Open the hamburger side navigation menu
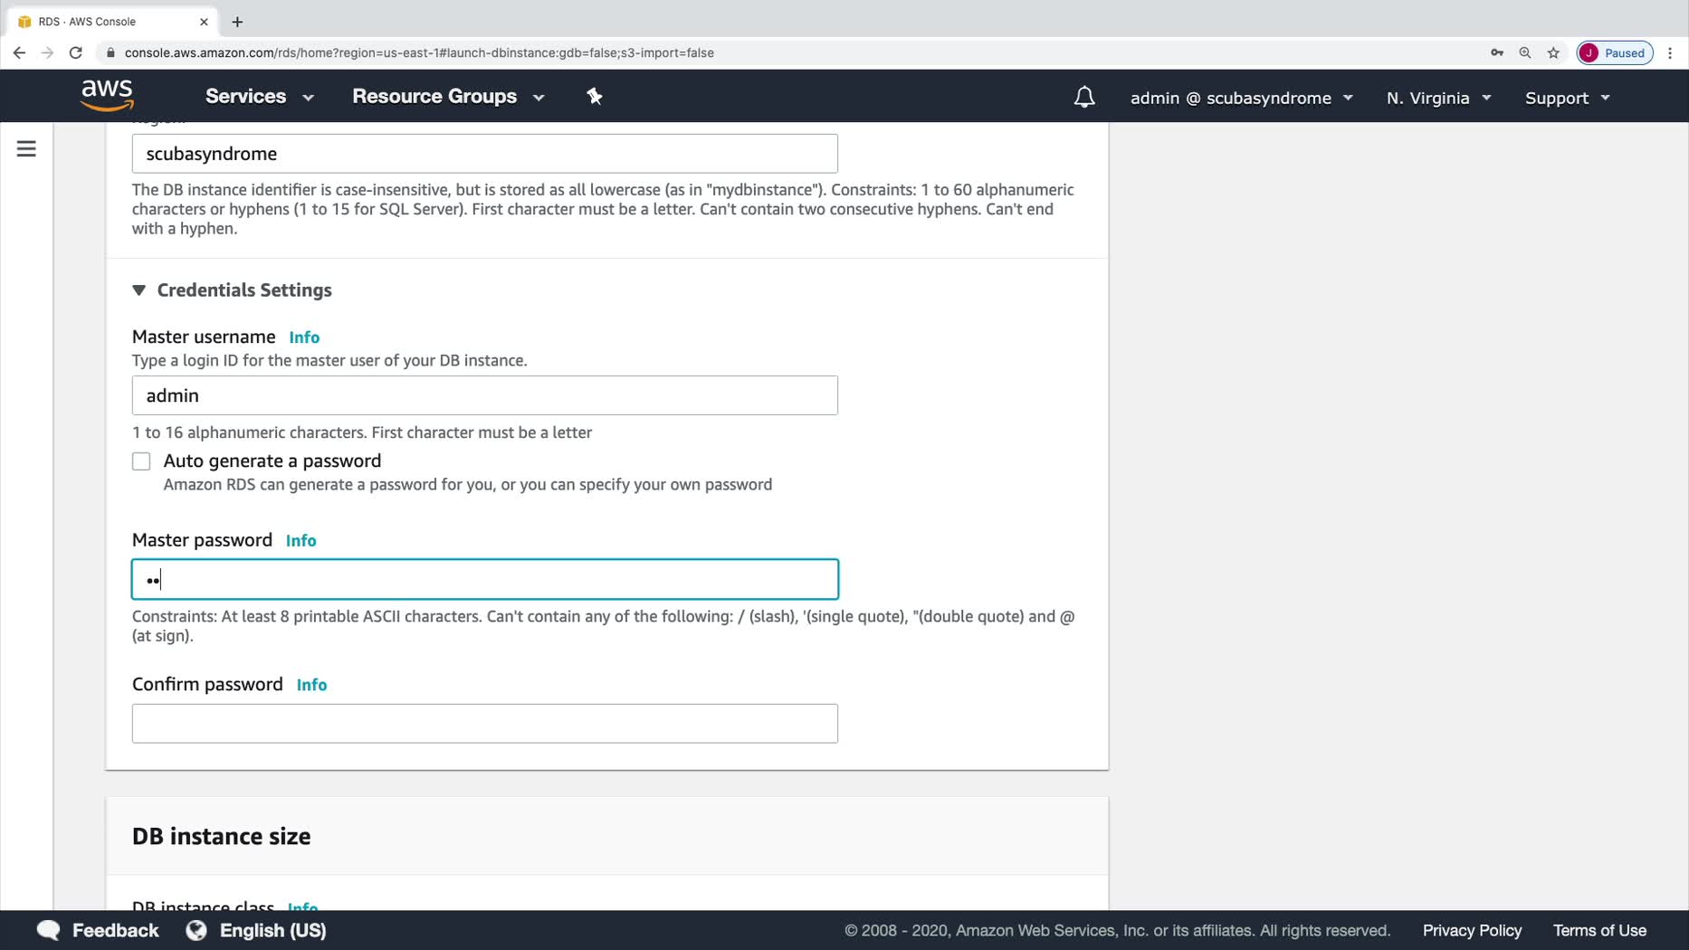This screenshot has width=1689, height=950. click(x=26, y=148)
